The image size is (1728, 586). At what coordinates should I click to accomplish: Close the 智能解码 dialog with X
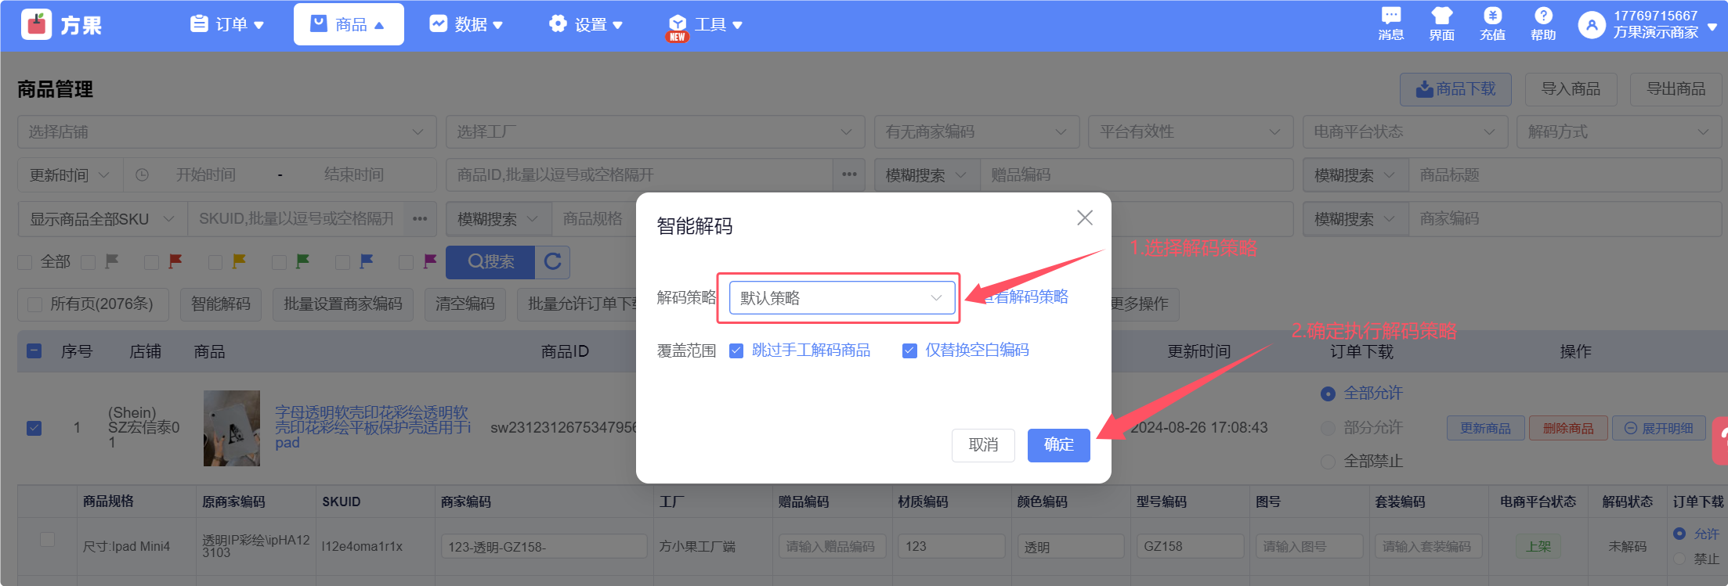(x=1085, y=218)
